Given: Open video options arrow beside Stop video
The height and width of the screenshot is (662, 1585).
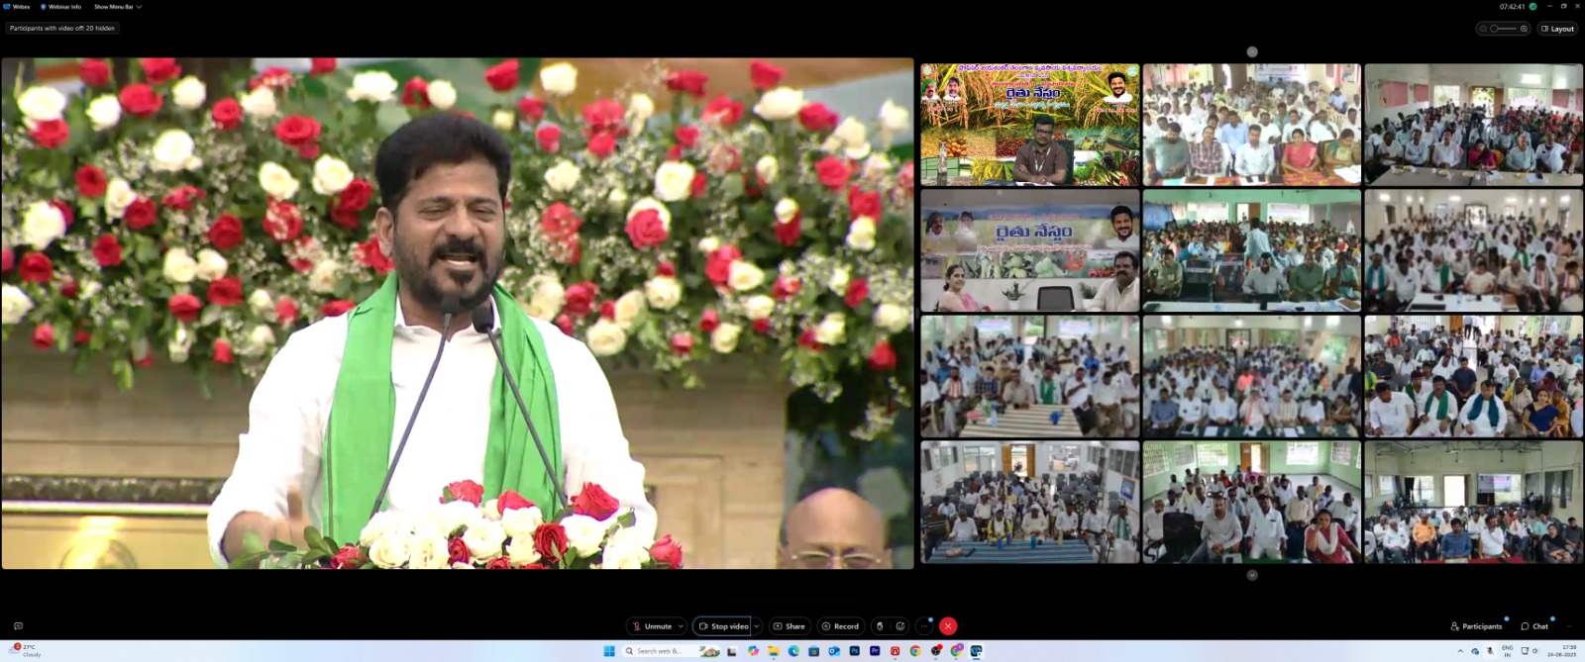Looking at the screenshot, I should pos(757,626).
